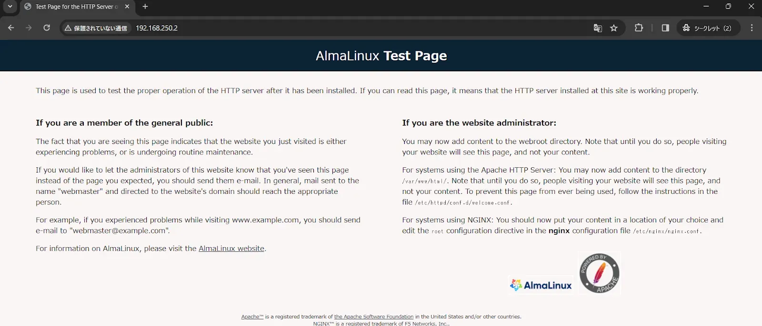
Task: Select the Test Page for HTTP Server tab
Action: coord(74,7)
